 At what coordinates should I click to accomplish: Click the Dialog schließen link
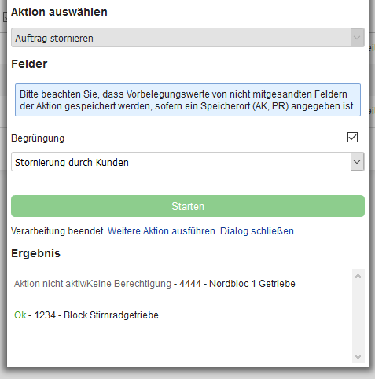pyautogui.click(x=257, y=231)
